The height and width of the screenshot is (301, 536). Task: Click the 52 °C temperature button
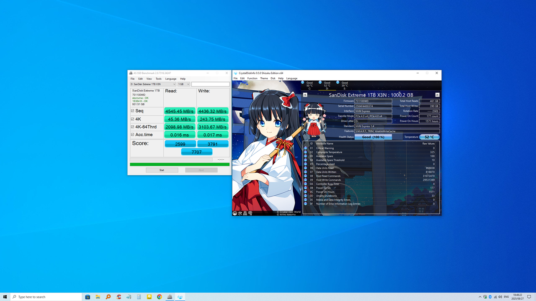click(430, 137)
